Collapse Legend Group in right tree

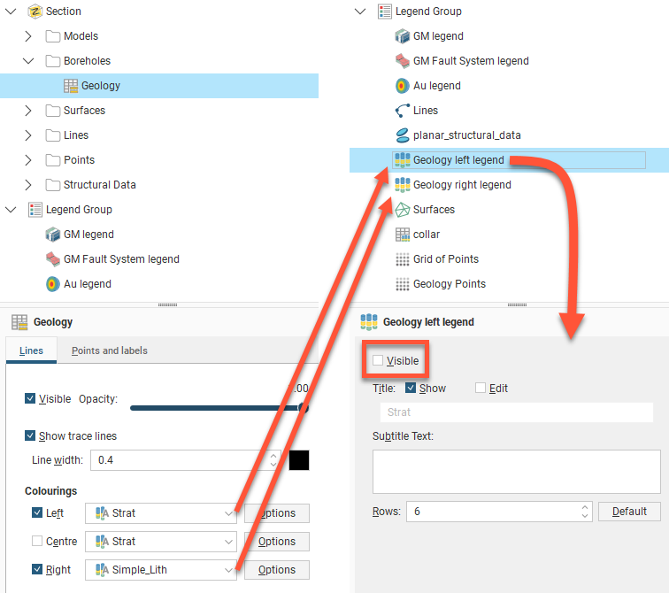tap(360, 12)
